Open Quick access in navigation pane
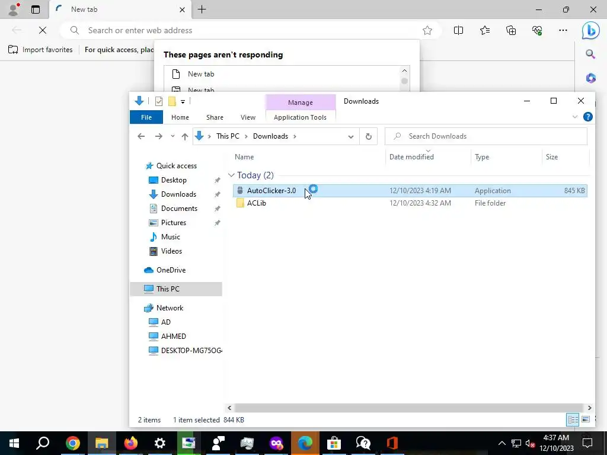The image size is (607, 455). click(177, 166)
